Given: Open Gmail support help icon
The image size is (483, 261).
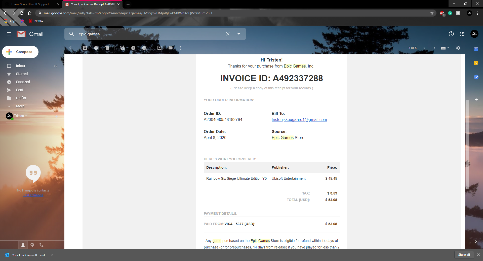Looking at the screenshot, I should (x=451, y=34).
